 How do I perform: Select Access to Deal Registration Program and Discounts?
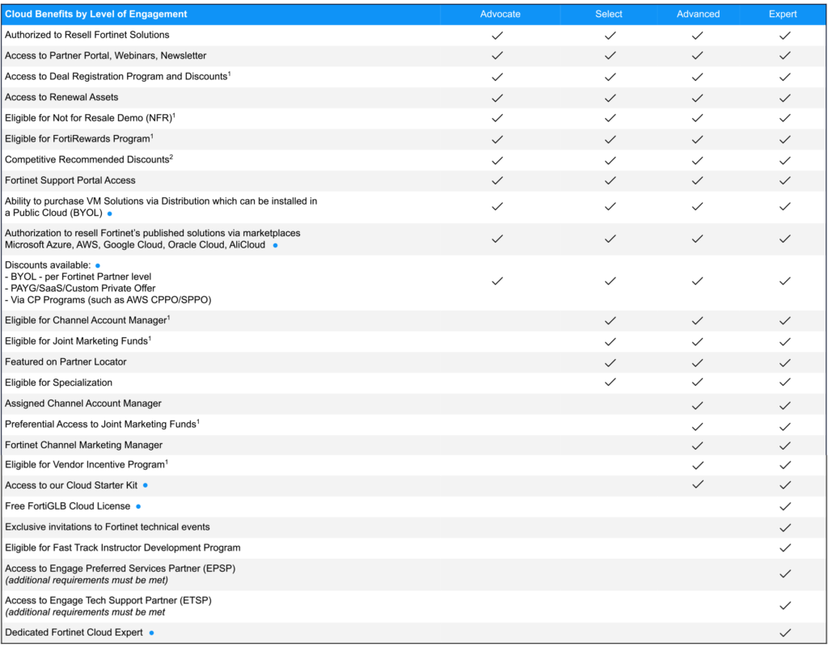coord(118,76)
